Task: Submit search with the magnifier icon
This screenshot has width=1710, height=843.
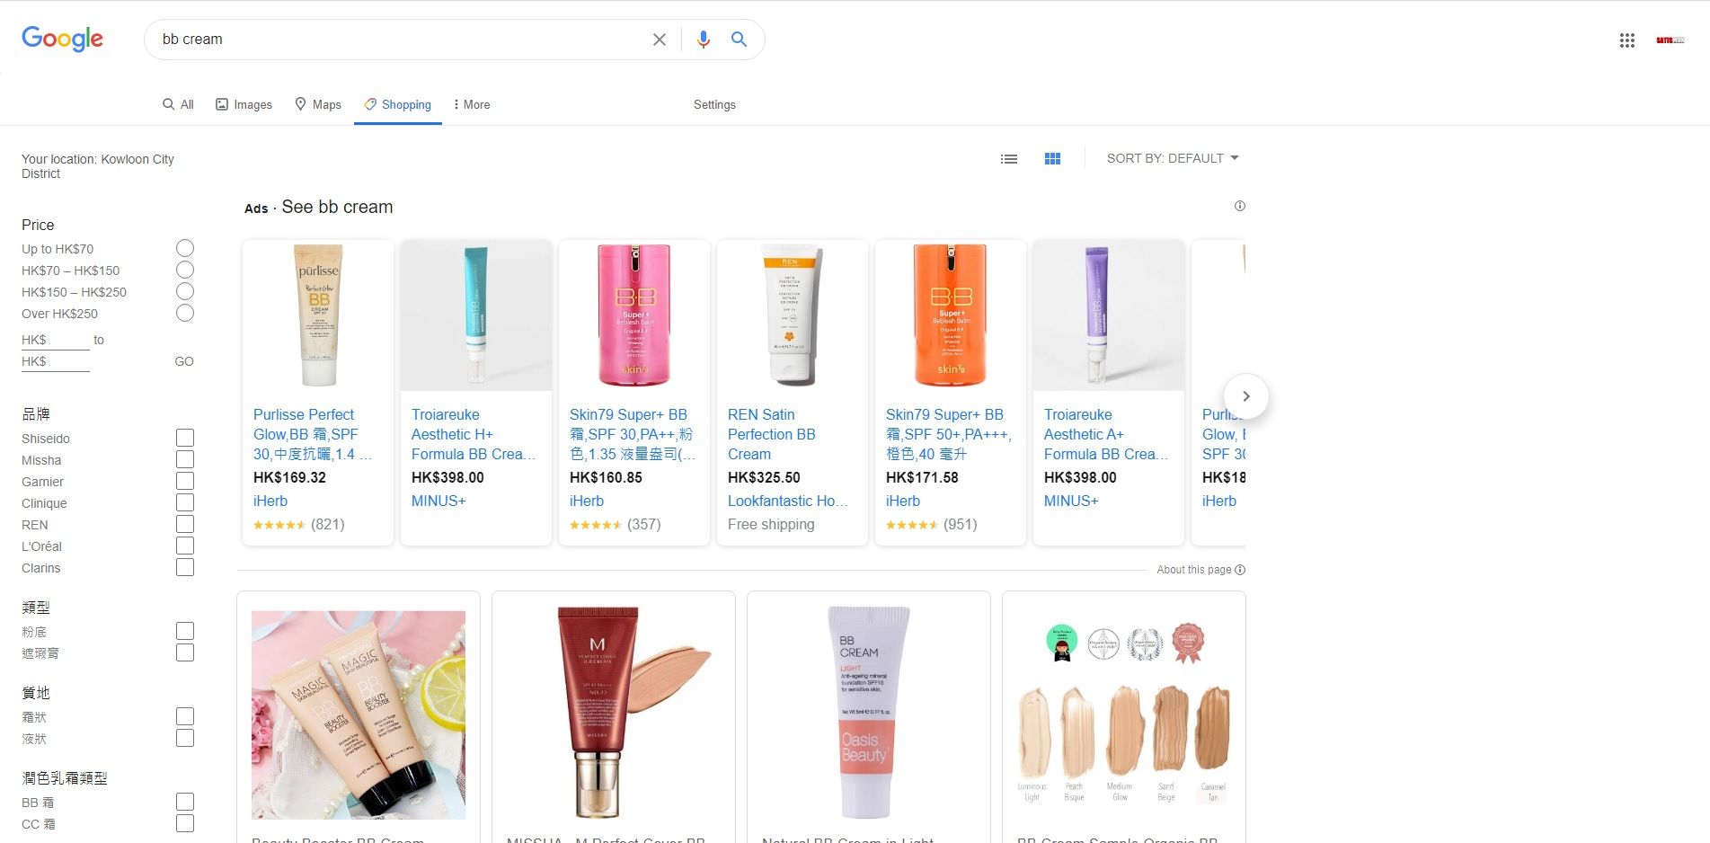Action: pos(739,40)
